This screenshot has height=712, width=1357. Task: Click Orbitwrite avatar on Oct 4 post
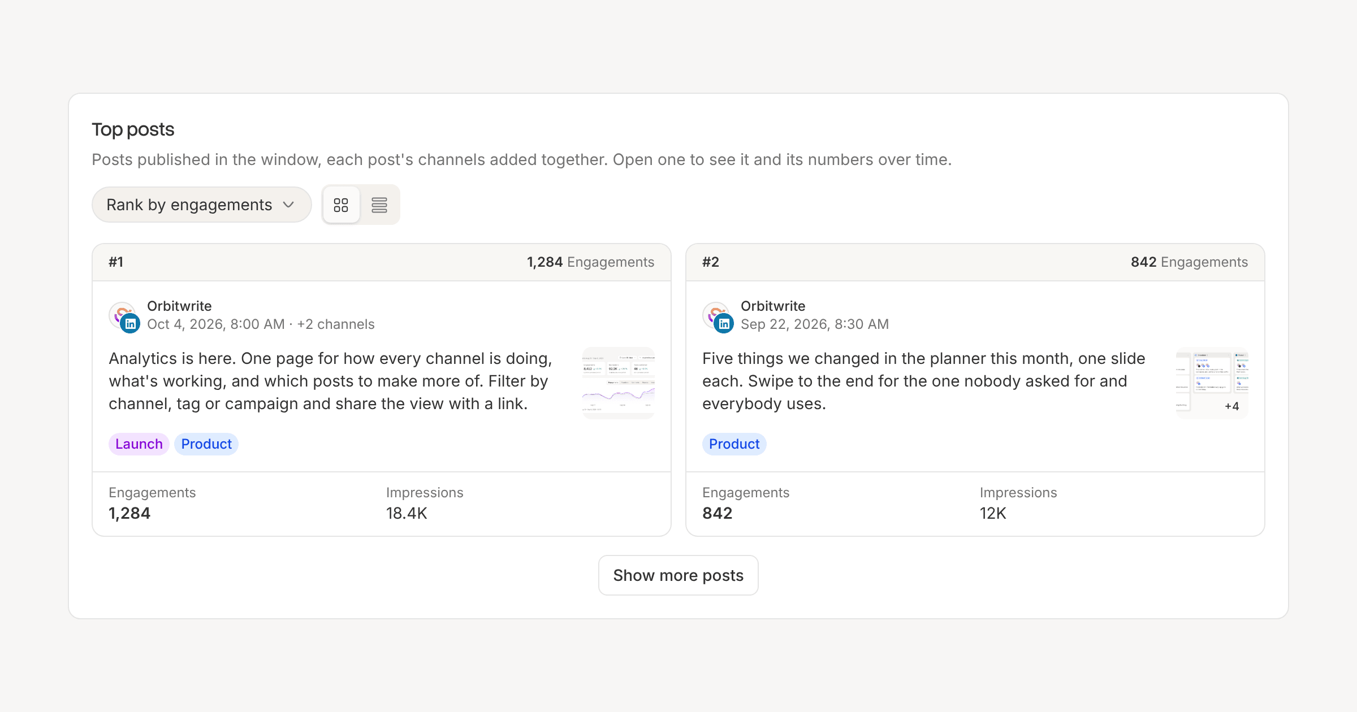pyautogui.click(x=124, y=316)
